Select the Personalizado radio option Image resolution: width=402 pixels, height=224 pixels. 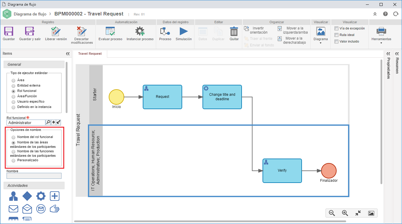(13, 161)
